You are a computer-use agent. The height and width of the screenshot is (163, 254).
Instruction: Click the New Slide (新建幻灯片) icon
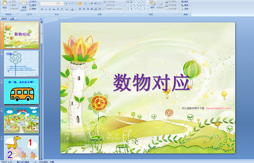pos(24,3)
